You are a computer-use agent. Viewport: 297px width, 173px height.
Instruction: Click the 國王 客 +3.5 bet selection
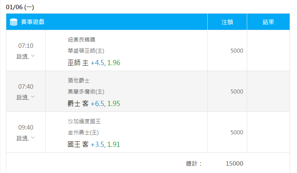click(94, 145)
